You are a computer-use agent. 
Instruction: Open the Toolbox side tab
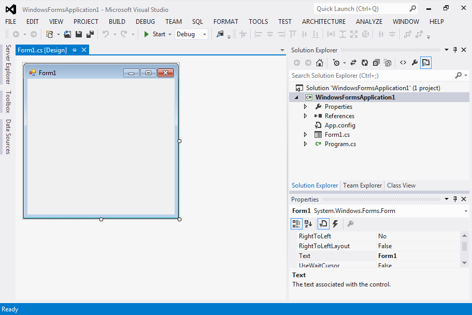point(8,102)
